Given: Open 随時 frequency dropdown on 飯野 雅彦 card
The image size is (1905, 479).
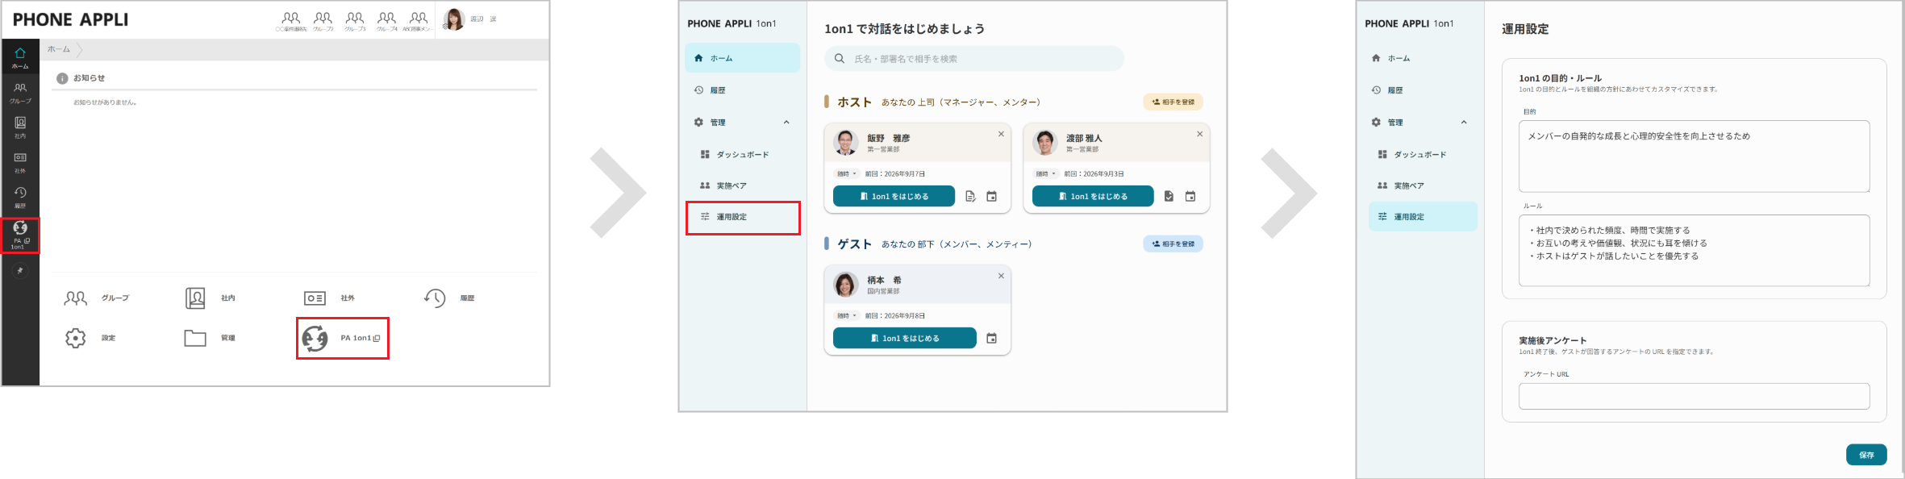Looking at the screenshot, I should click(x=847, y=173).
